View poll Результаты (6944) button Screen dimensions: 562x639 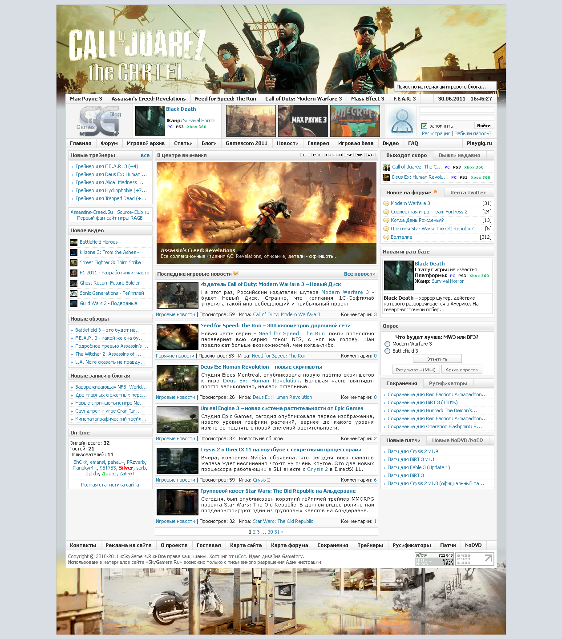(x=416, y=370)
